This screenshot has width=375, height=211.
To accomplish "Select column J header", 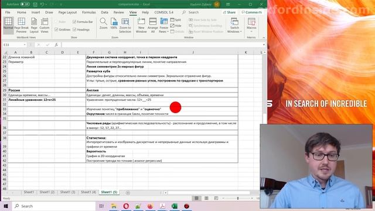I will [193, 52].
